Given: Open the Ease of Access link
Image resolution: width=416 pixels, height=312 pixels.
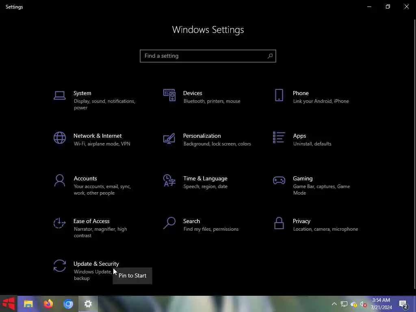Looking at the screenshot, I should tap(91, 221).
